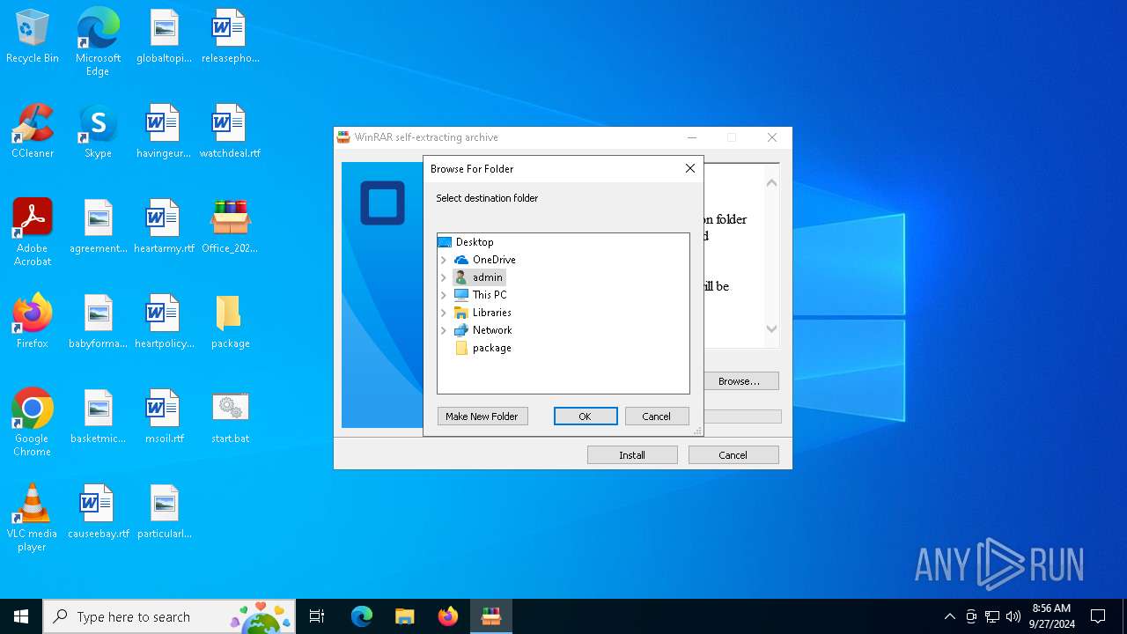Open the network status tray icon
The image size is (1127, 634).
coord(992,616)
